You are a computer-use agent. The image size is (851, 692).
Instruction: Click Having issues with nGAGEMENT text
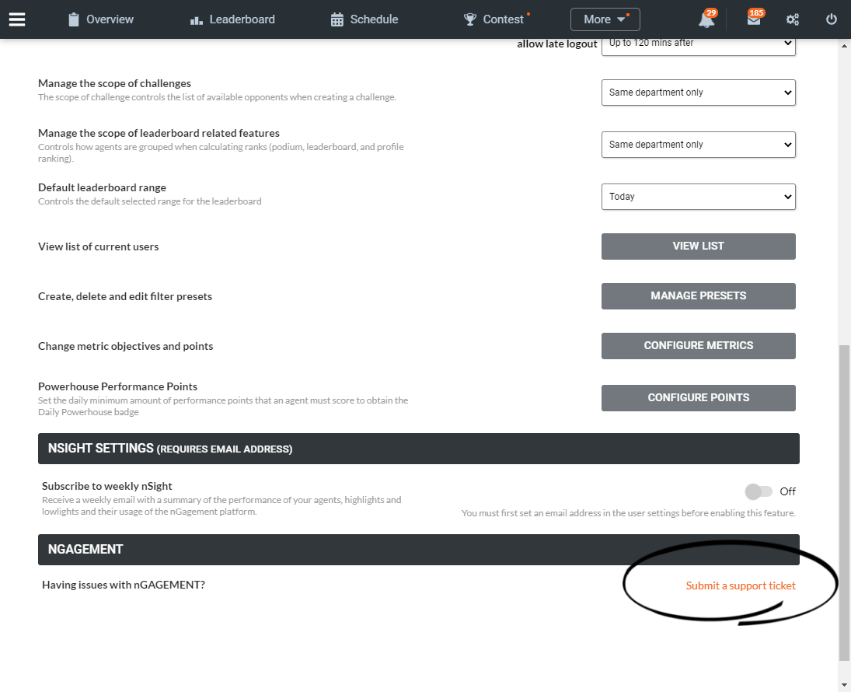click(x=124, y=585)
